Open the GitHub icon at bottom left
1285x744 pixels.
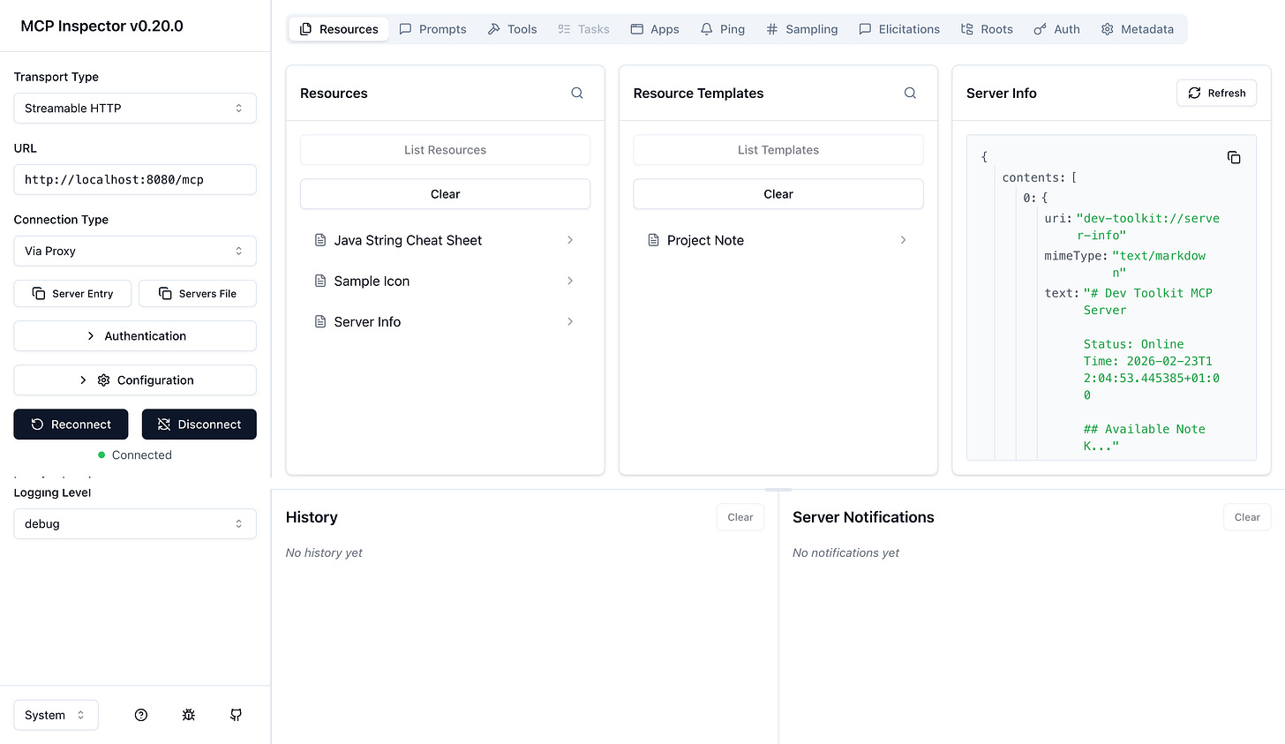coord(236,715)
